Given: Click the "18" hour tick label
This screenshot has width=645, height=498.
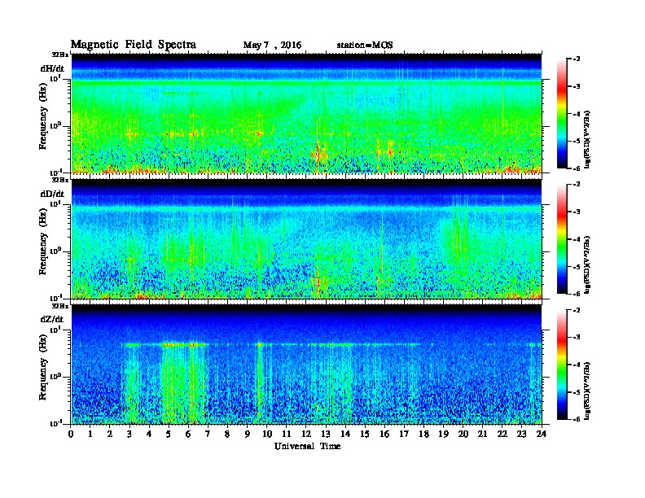Looking at the screenshot, I should point(423,434).
